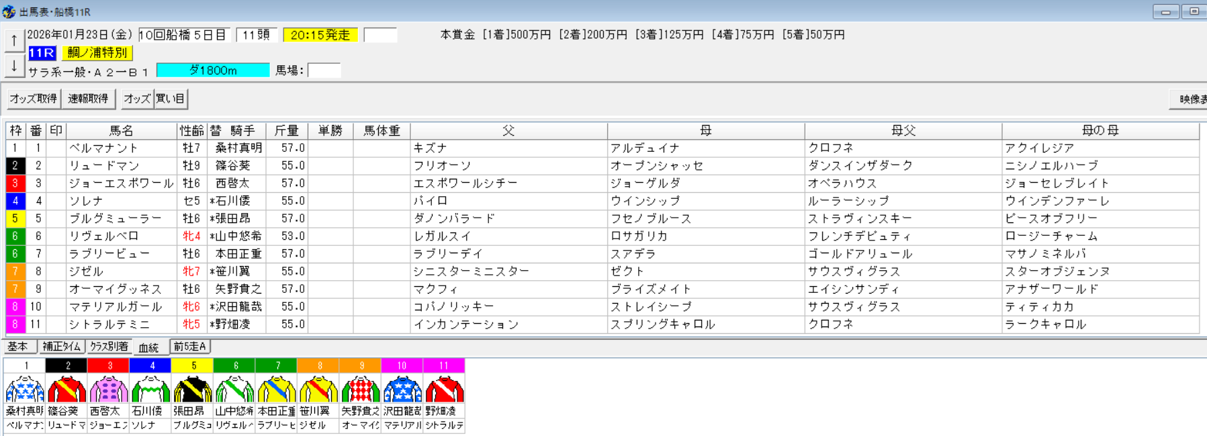Viewport: 1207px width, 436px height.
Task: Click the blue frame 4 cell
Action: point(15,201)
